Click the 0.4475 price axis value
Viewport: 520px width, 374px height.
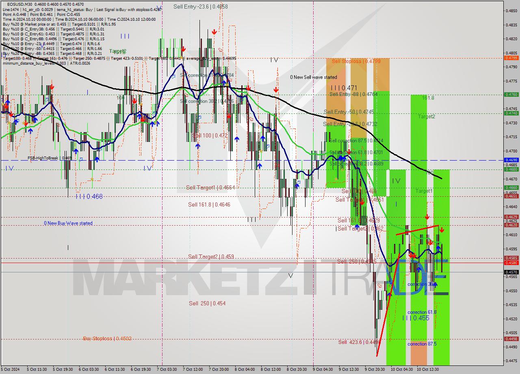pyautogui.click(x=511, y=361)
